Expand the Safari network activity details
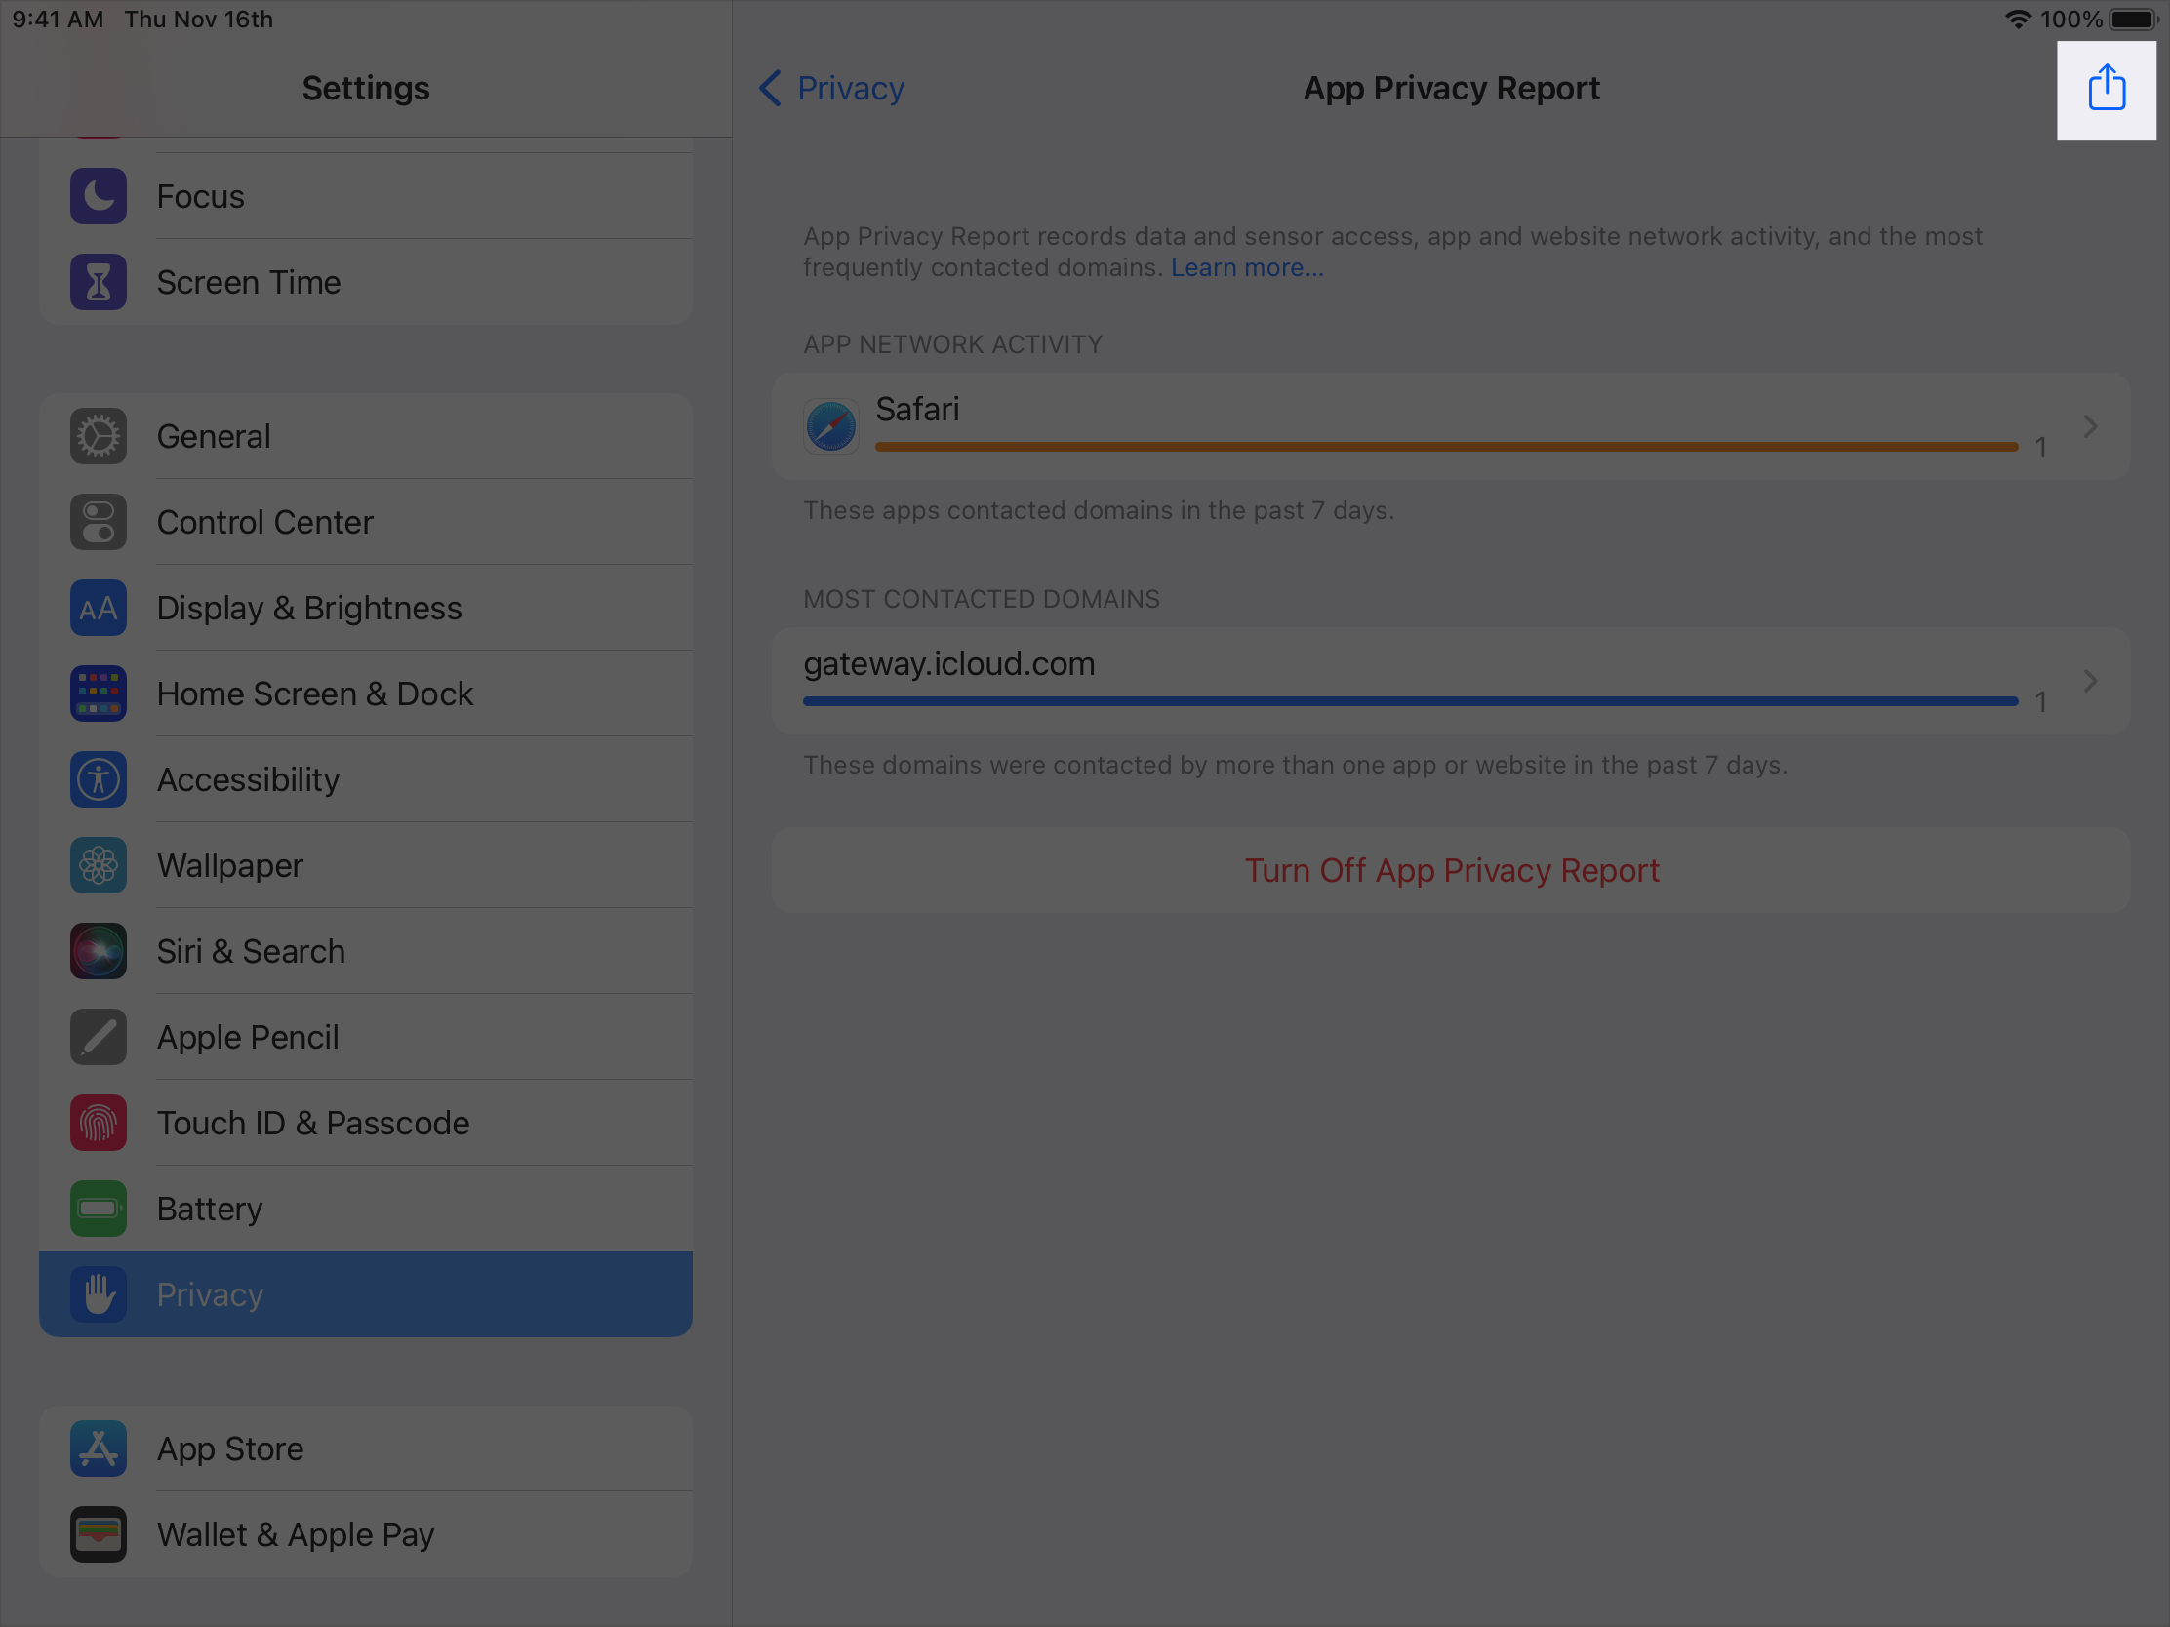The image size is (2170, 1627). click(x=2089, y=426)
